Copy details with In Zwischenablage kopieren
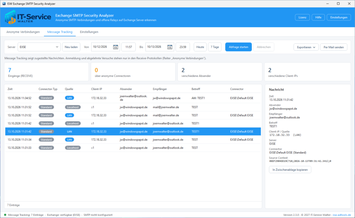This screenshot has height=218, width=355. [290, 169]
